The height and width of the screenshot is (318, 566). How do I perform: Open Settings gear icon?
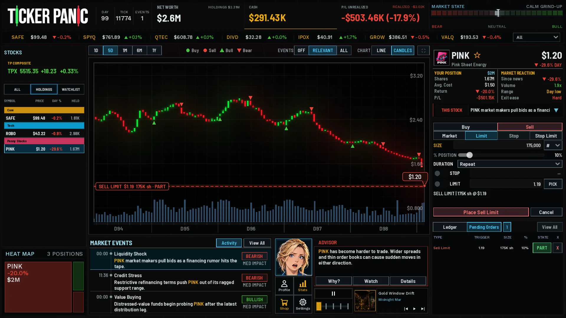coord(303,304)
